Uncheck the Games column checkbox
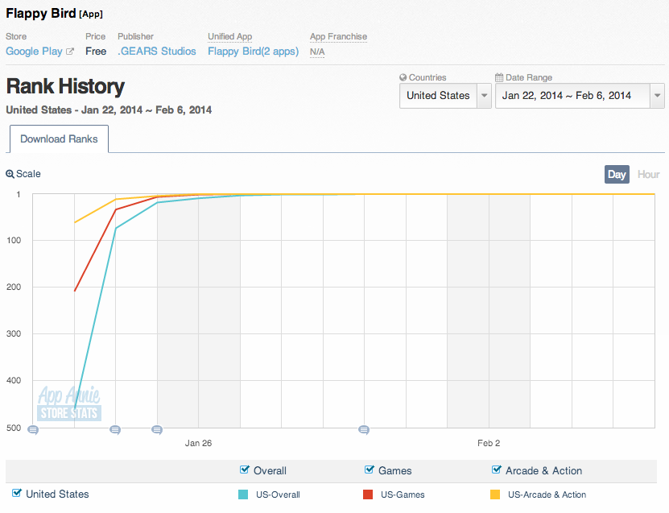669x513 pixels. pos(370,470)
